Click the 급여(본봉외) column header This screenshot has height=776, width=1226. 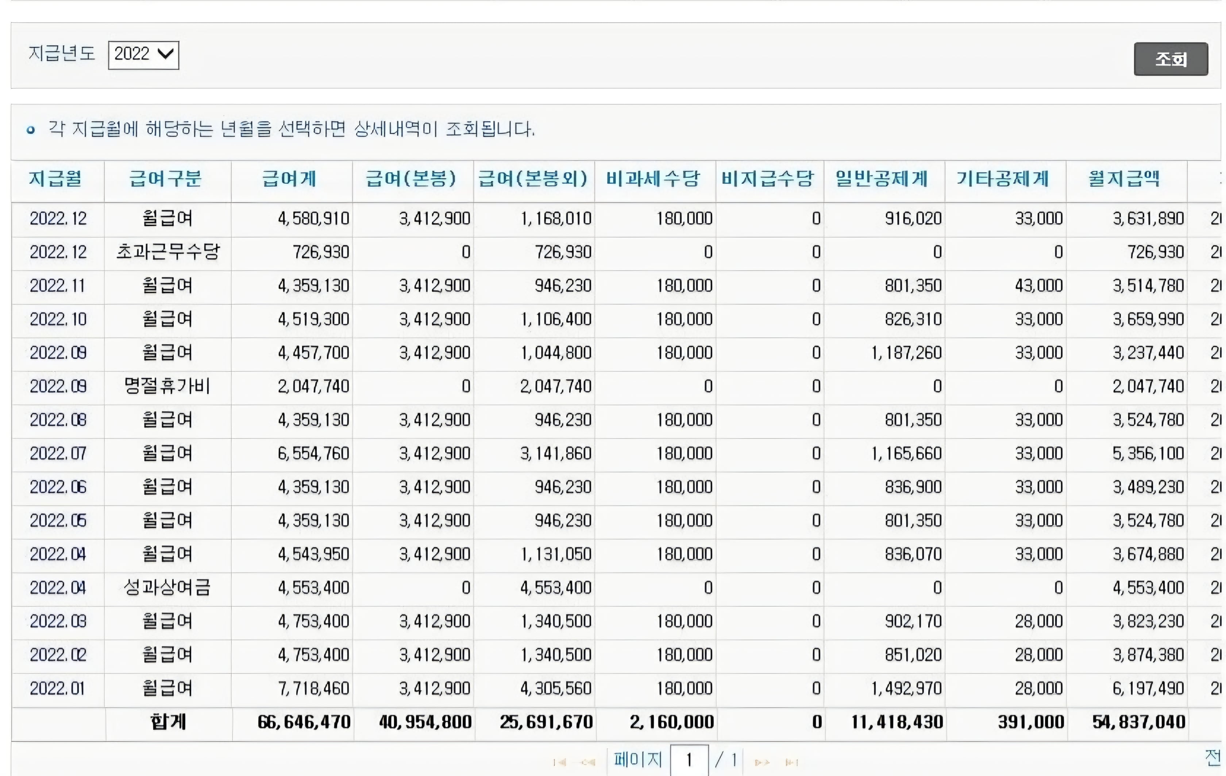click(533, 179)
